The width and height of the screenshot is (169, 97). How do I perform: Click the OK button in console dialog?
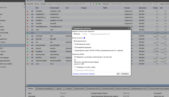click(x=118, y=74)
